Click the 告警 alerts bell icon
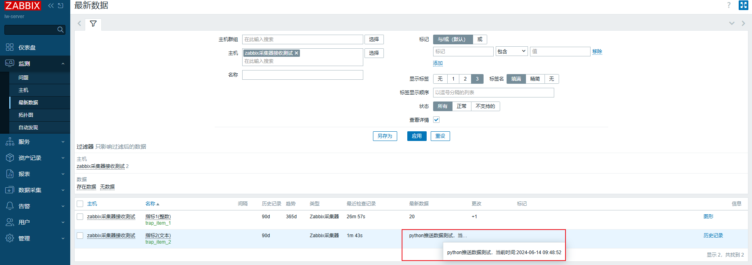This screenshot has height=265, width=752. [x=10, y=206]
